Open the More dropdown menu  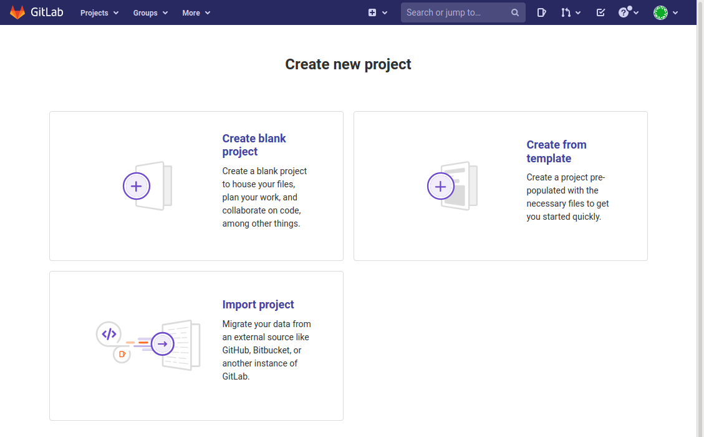point(196,12)
